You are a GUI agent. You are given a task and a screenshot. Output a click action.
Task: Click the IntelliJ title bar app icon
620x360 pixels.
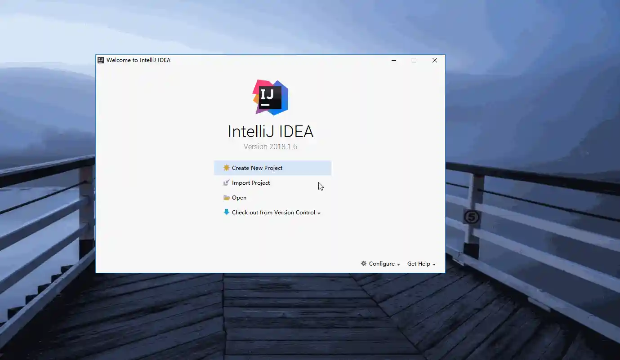tap(101, 60)
